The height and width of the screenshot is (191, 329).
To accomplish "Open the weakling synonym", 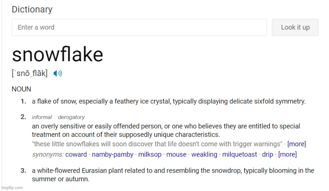I will [204, 154].
